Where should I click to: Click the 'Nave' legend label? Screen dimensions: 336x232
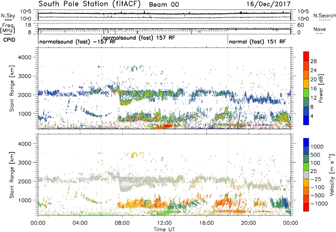pos(320,29)
